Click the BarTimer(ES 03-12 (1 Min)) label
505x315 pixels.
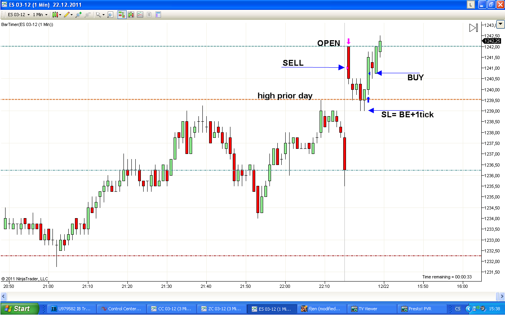click(27, 24)
